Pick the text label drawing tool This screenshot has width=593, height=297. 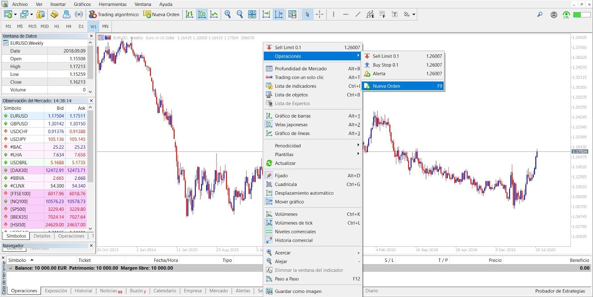(x=395, y=14)
